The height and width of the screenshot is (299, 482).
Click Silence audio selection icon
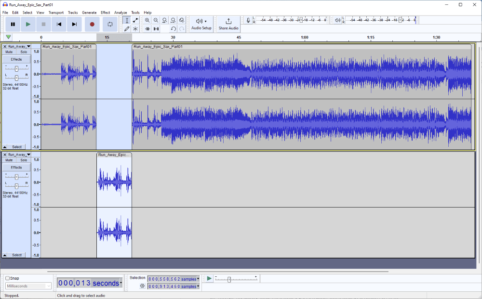[x=156, y=28]
